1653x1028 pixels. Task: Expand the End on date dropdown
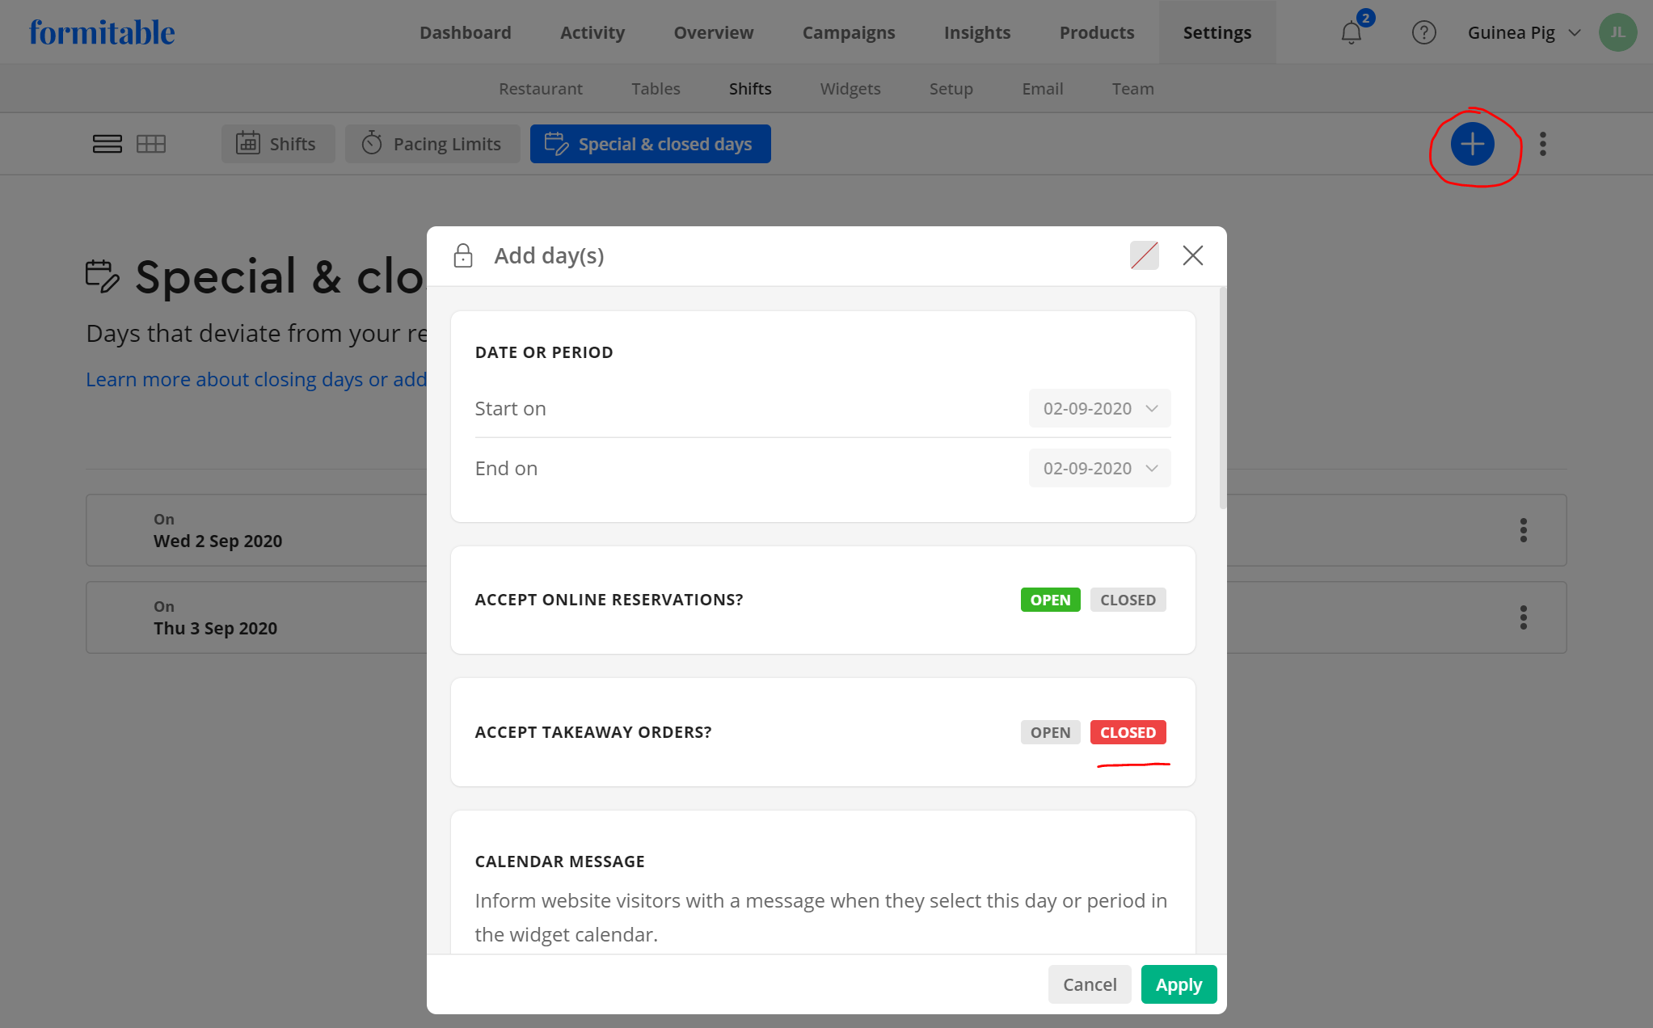(1099, 468)
